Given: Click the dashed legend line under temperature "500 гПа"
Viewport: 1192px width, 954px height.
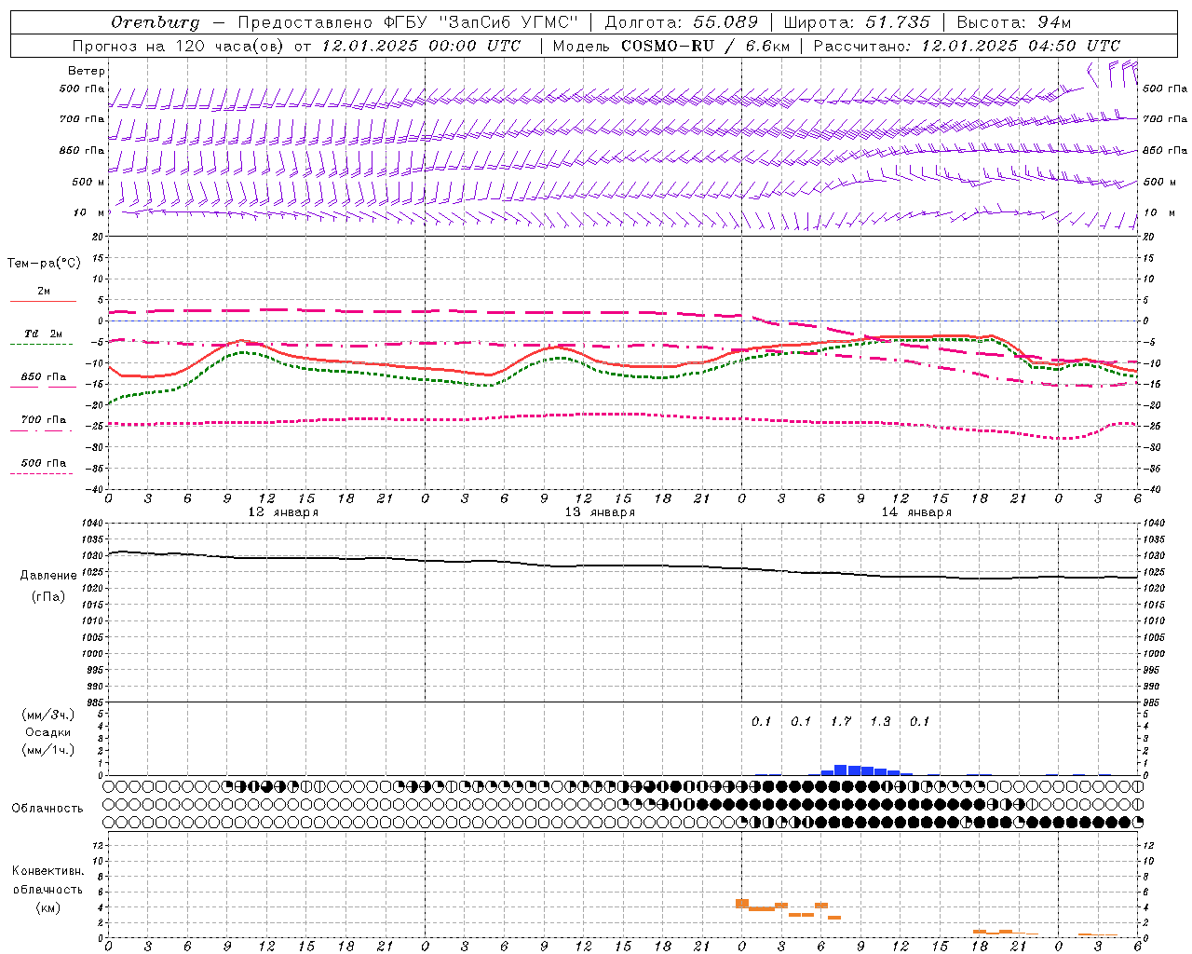Looking at the screenshot, I should [42, 474].
